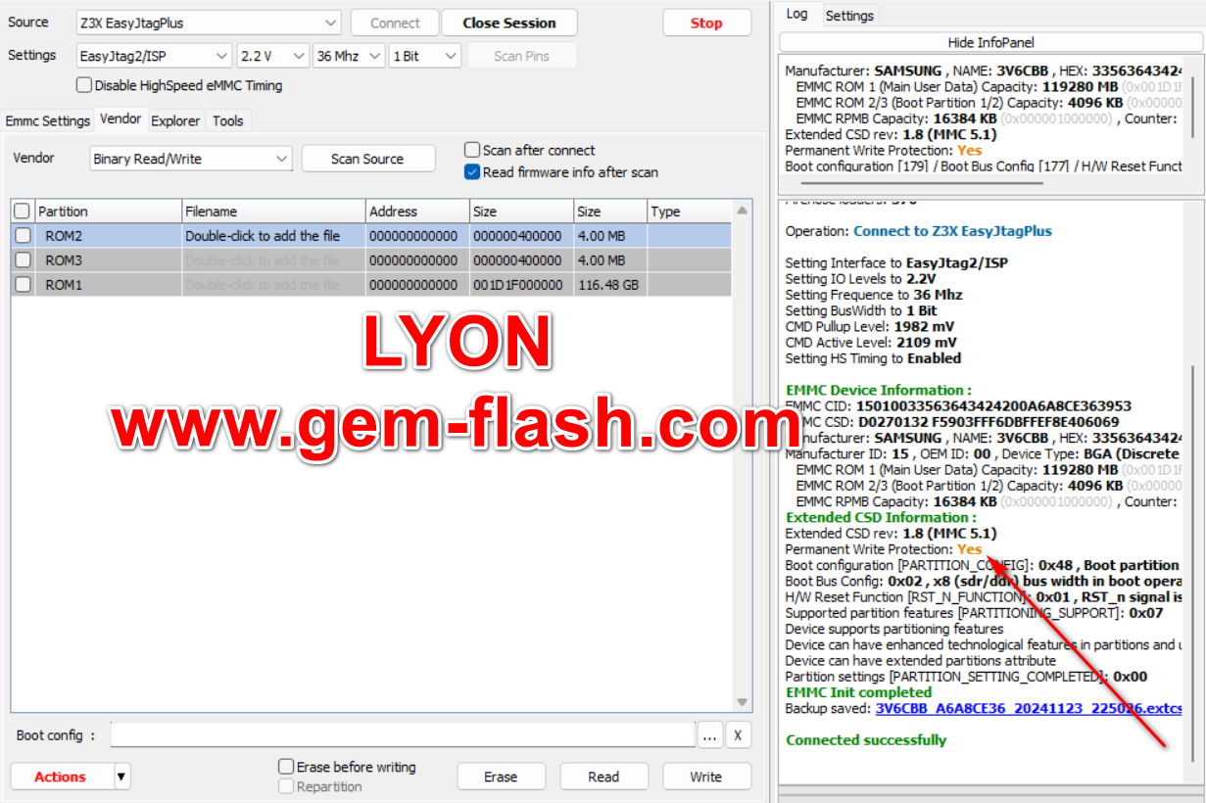
Task: Select the ROM3 partition name cell
Action: point(108,260)
